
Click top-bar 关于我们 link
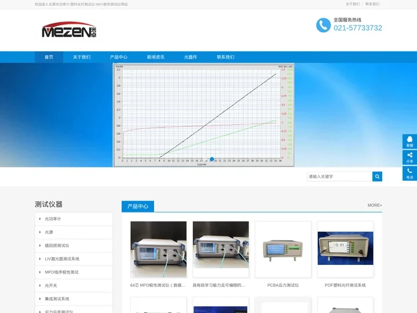353,4
